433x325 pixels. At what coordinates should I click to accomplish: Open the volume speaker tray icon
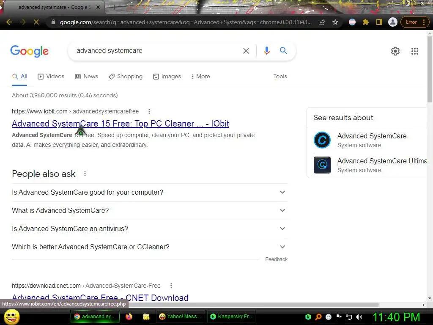(x=359, y=317)
